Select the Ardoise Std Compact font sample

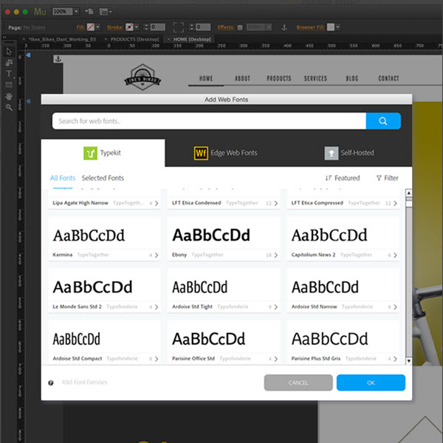tap(104, 342)
